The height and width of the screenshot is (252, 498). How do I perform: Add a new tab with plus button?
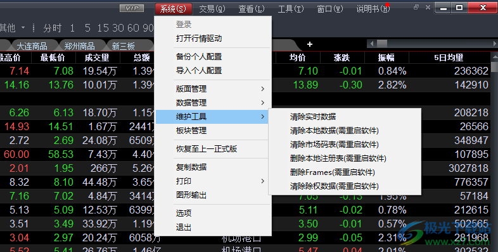(310, 44)
